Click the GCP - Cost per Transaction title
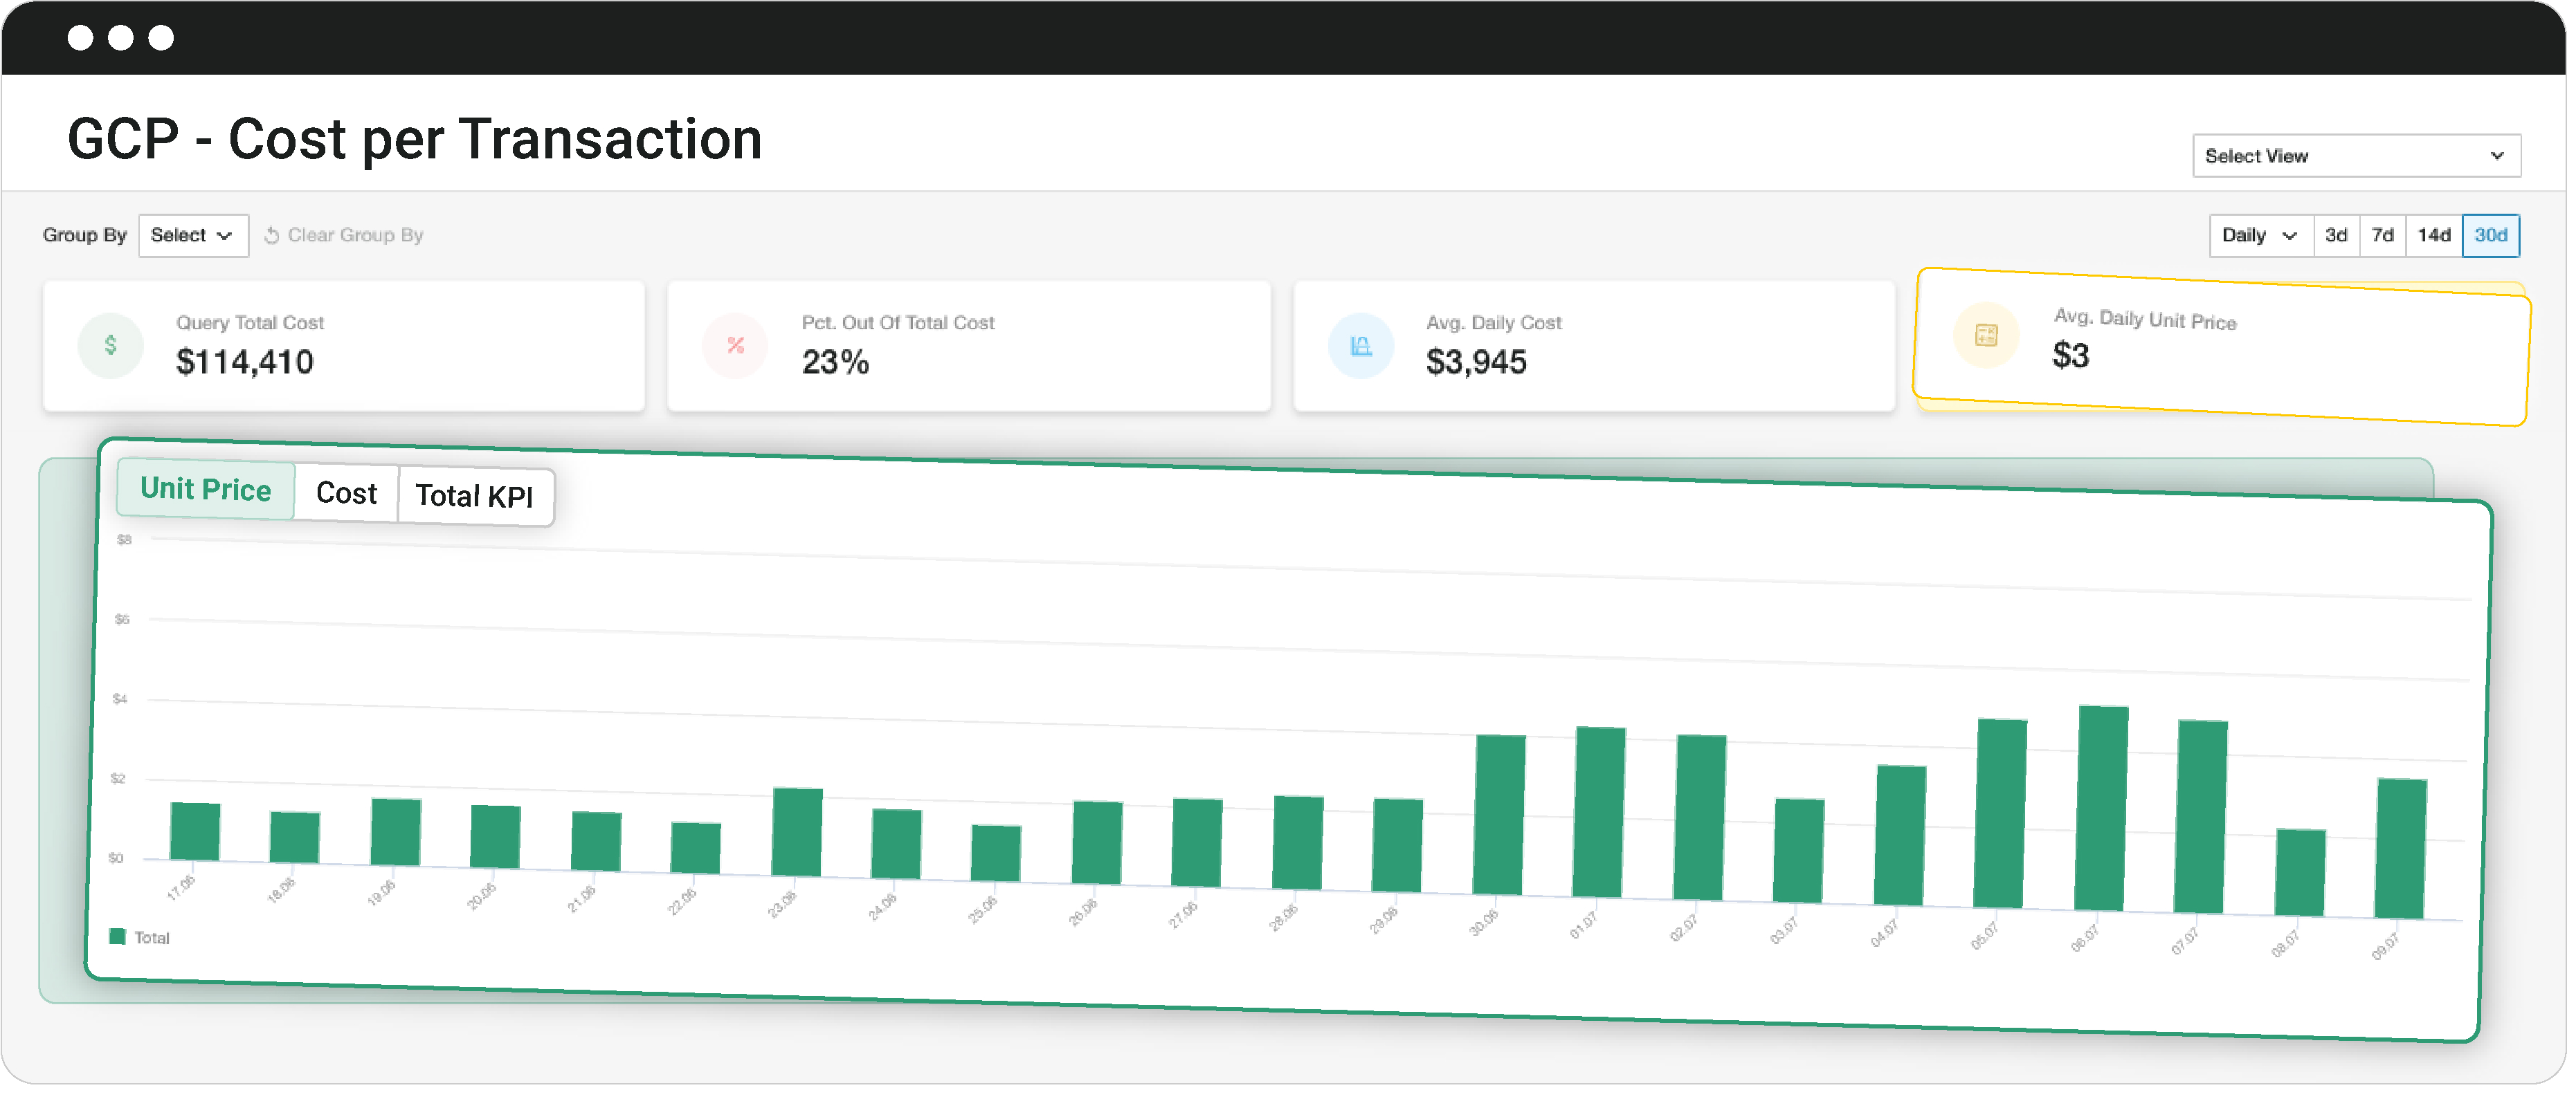 (415, 139)
